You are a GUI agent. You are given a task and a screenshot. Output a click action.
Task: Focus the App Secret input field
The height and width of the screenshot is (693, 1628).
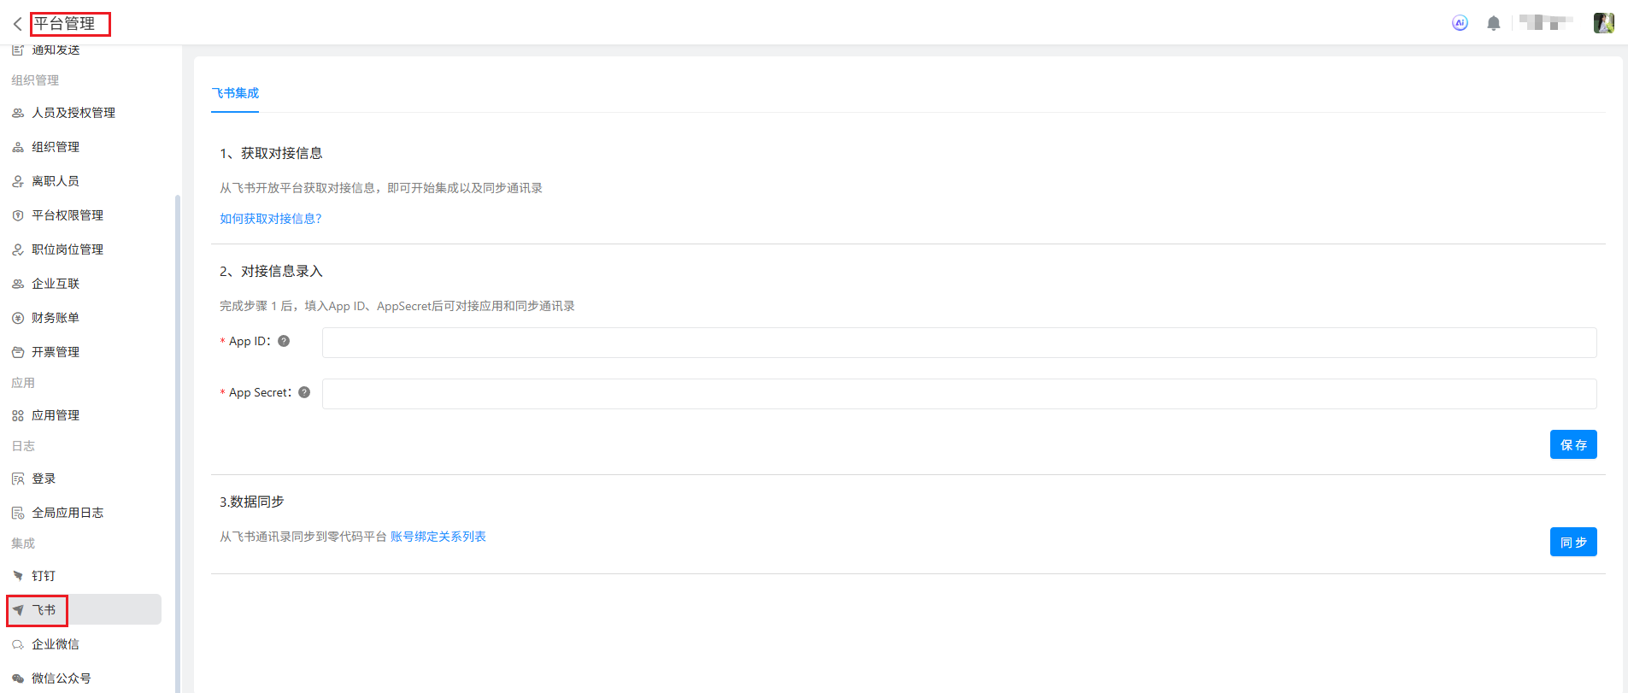click(x=958, y=394)
